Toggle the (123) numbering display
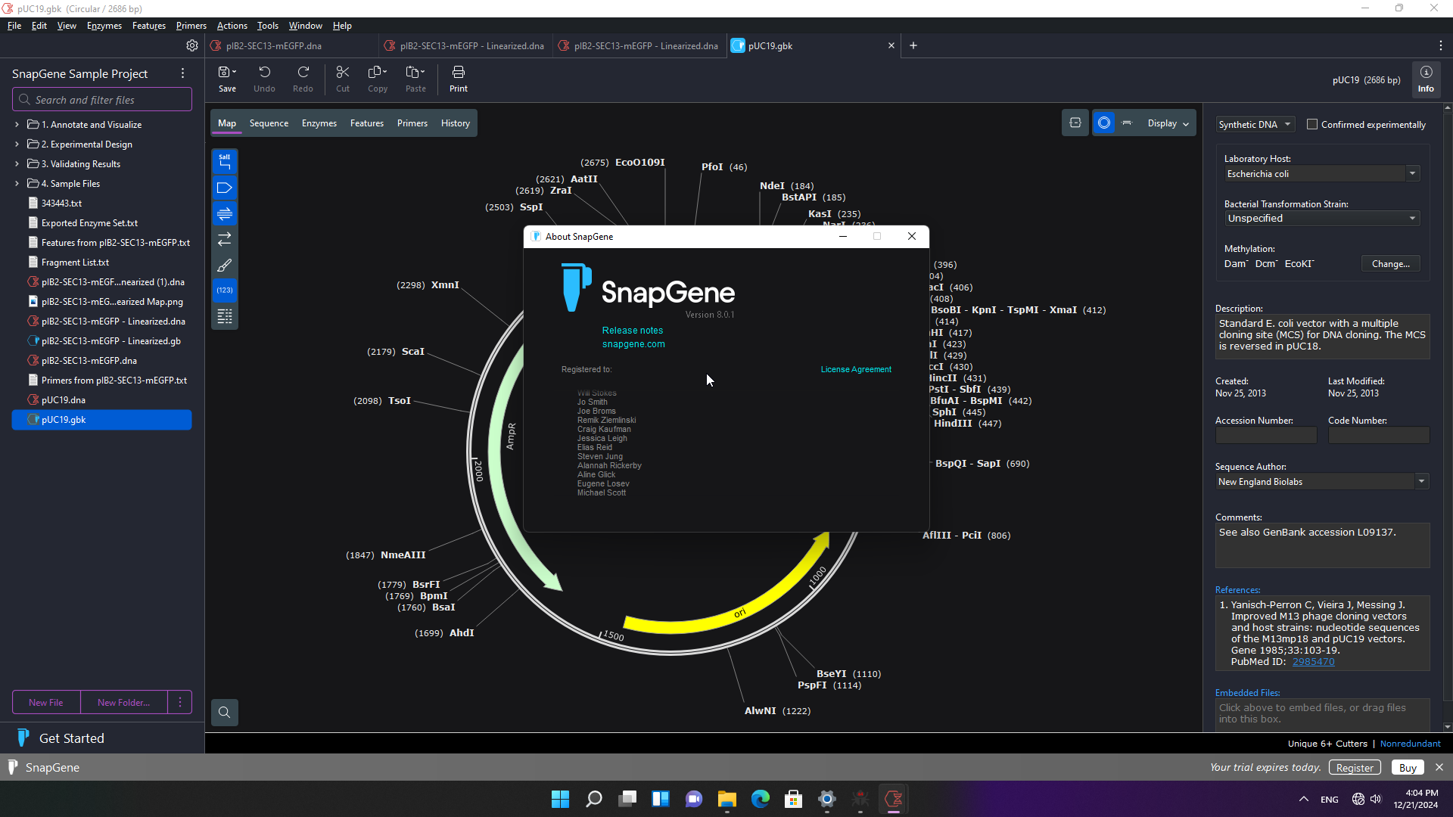Viewport: 1453px width, 817px height. pyautogui.click(x=225, y=290)
